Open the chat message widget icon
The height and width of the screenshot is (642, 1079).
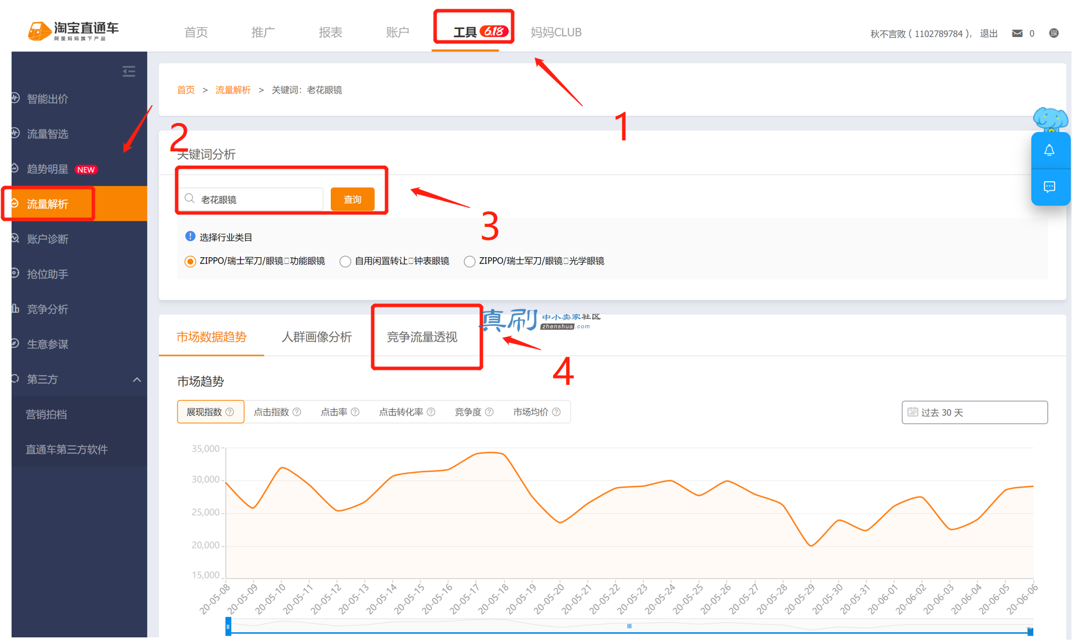(1049, 187)
